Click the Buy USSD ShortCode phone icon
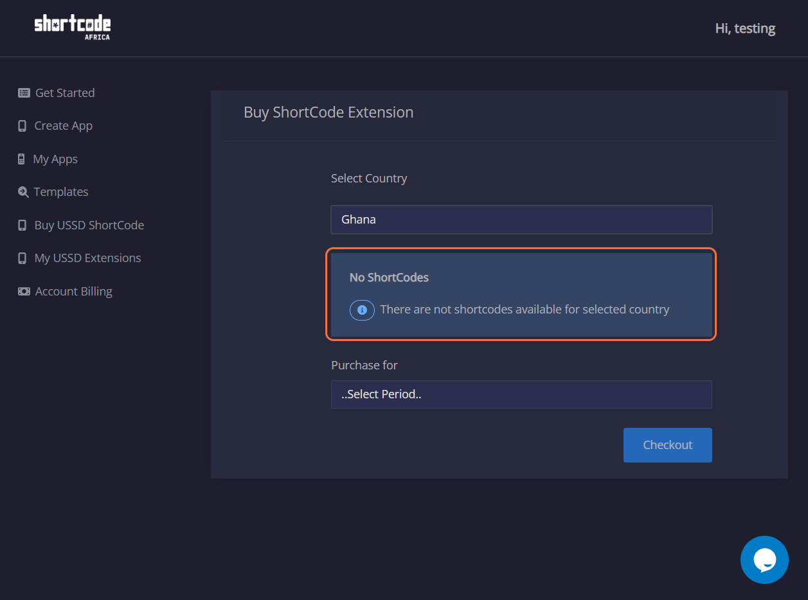Viewport: 808px width, 600px height. point(22,225)
